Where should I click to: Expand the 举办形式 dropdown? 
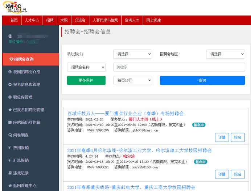[132, 54]
